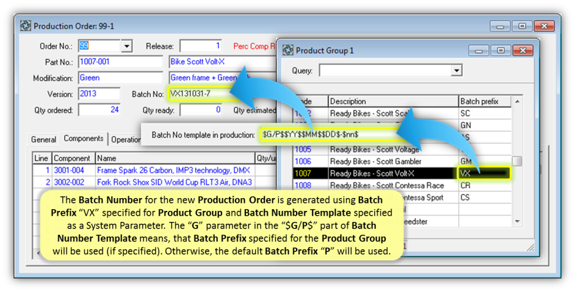Click the scroll up arrow in Product Group list

(517, 101)
